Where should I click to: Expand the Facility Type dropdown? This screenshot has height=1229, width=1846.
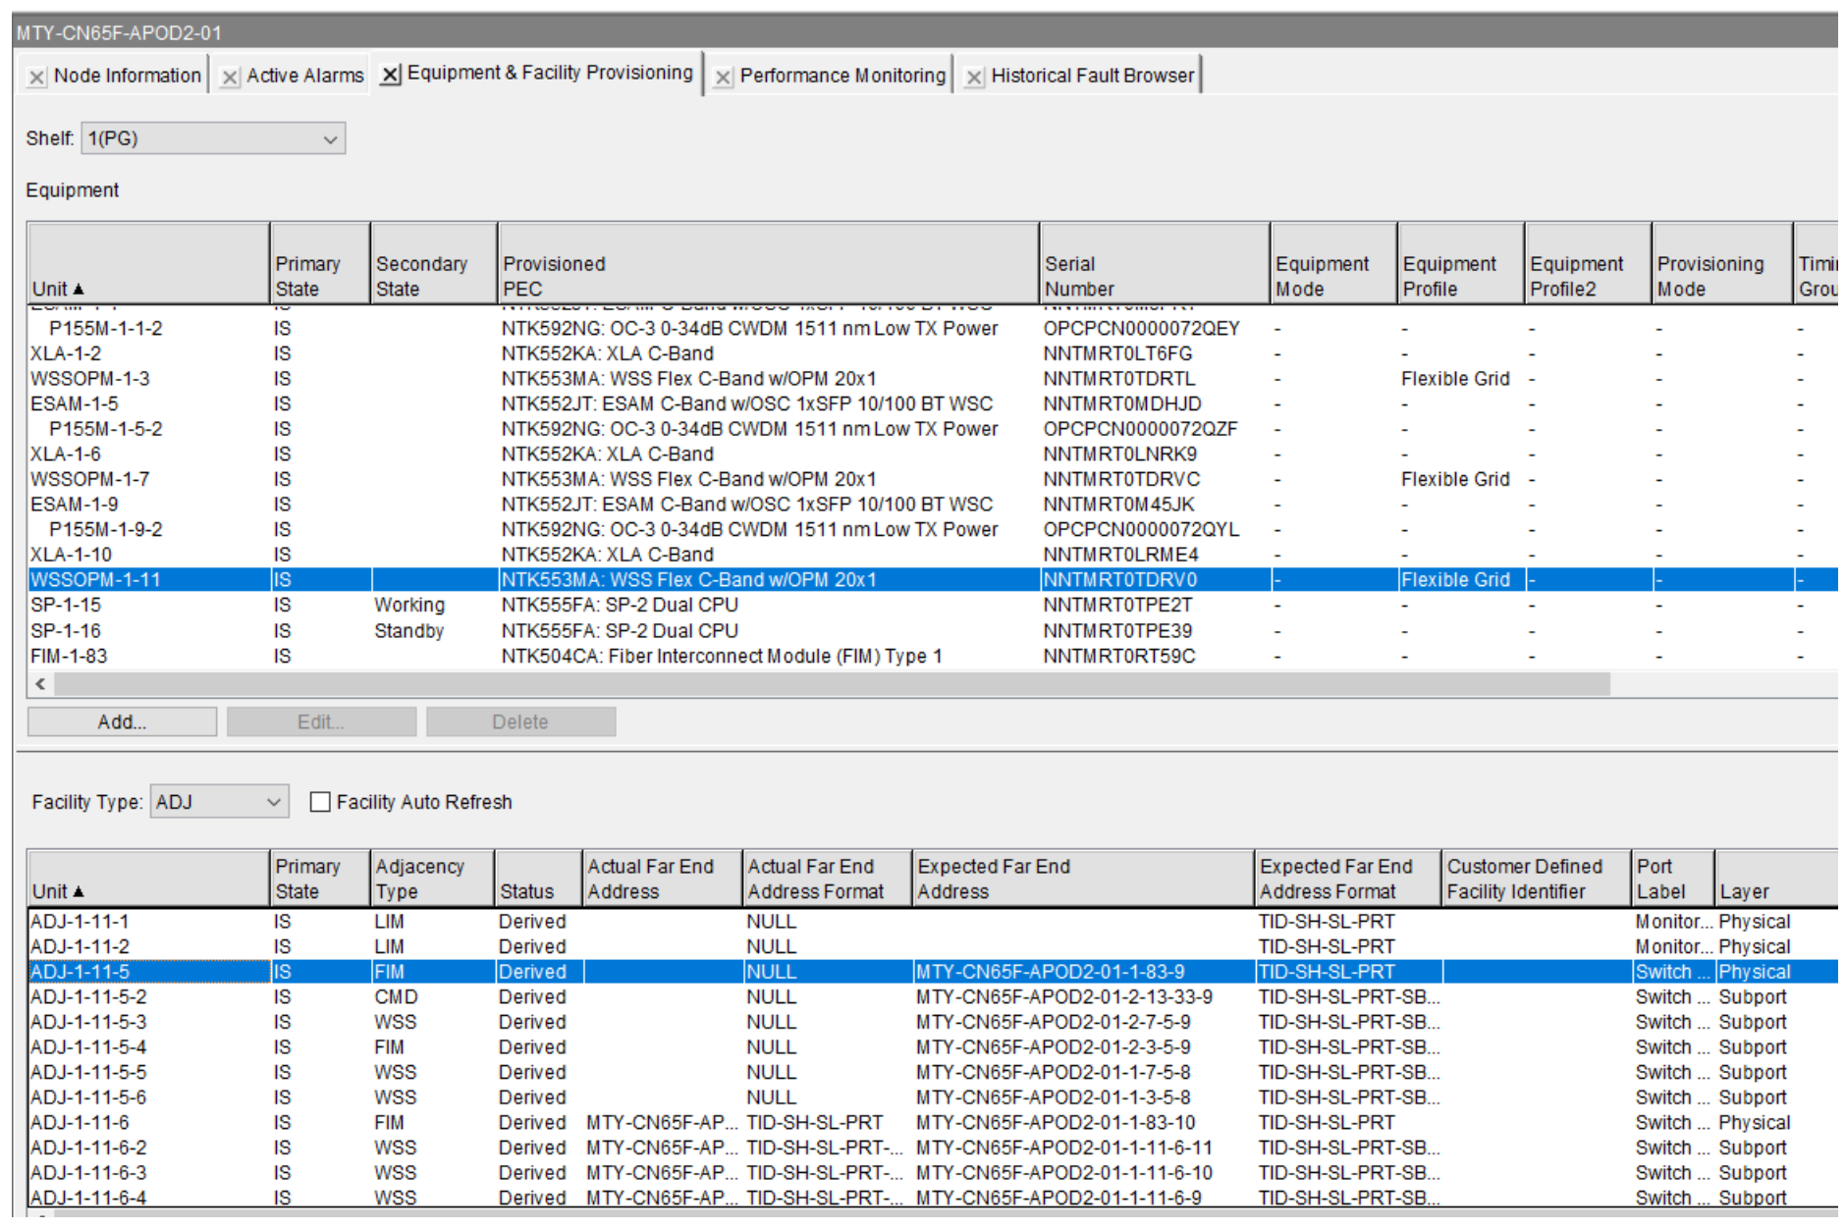click(x=219, y=802)
